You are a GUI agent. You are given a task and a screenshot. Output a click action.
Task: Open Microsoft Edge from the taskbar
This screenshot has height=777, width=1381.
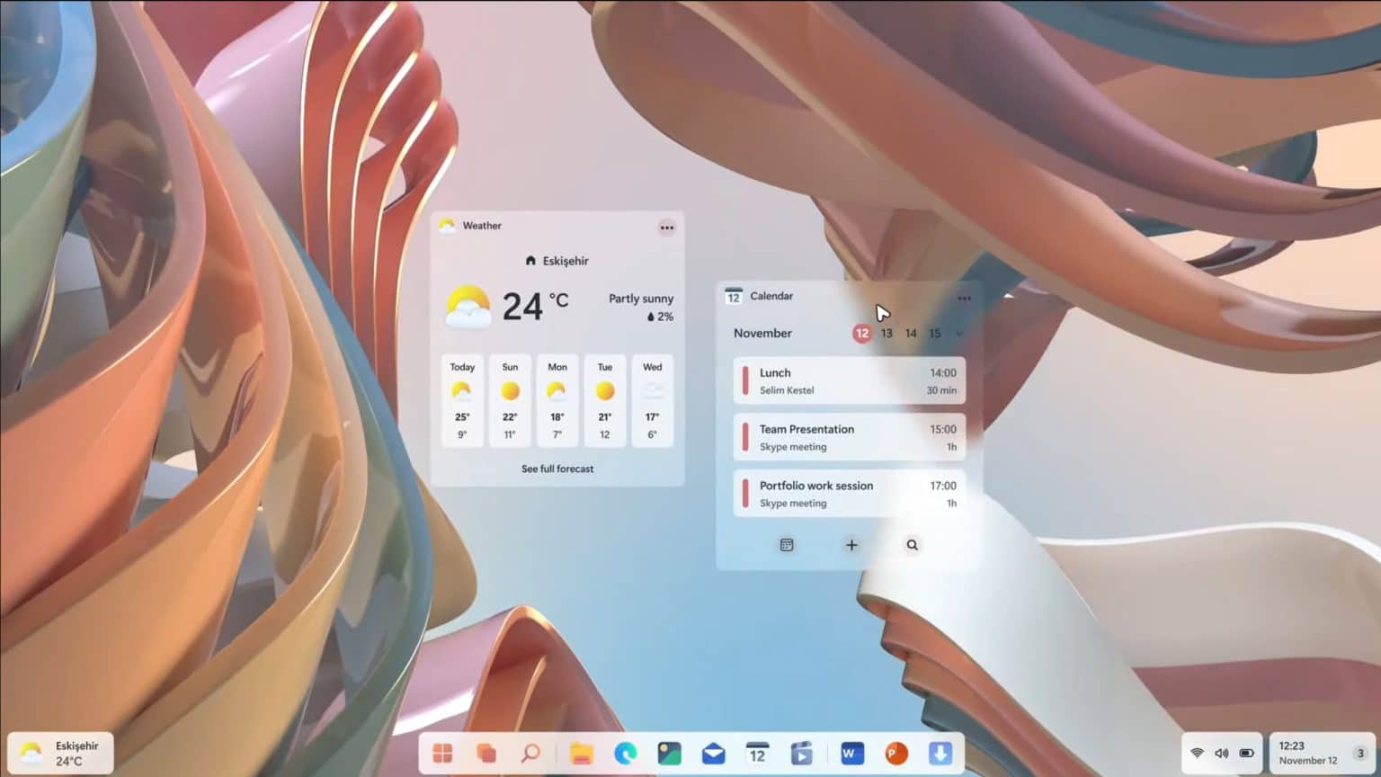626,754
